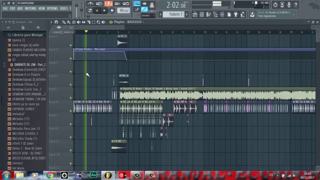This screenshot has width=320, height=180.
Task: Toggle the overdub (blend recording) icon
Action: tap(117, 4)
